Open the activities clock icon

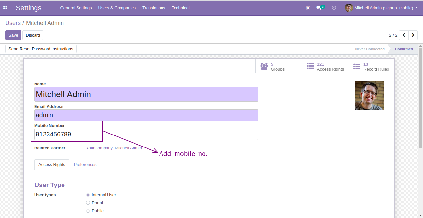pyautogui.click(x=334, y=8)
